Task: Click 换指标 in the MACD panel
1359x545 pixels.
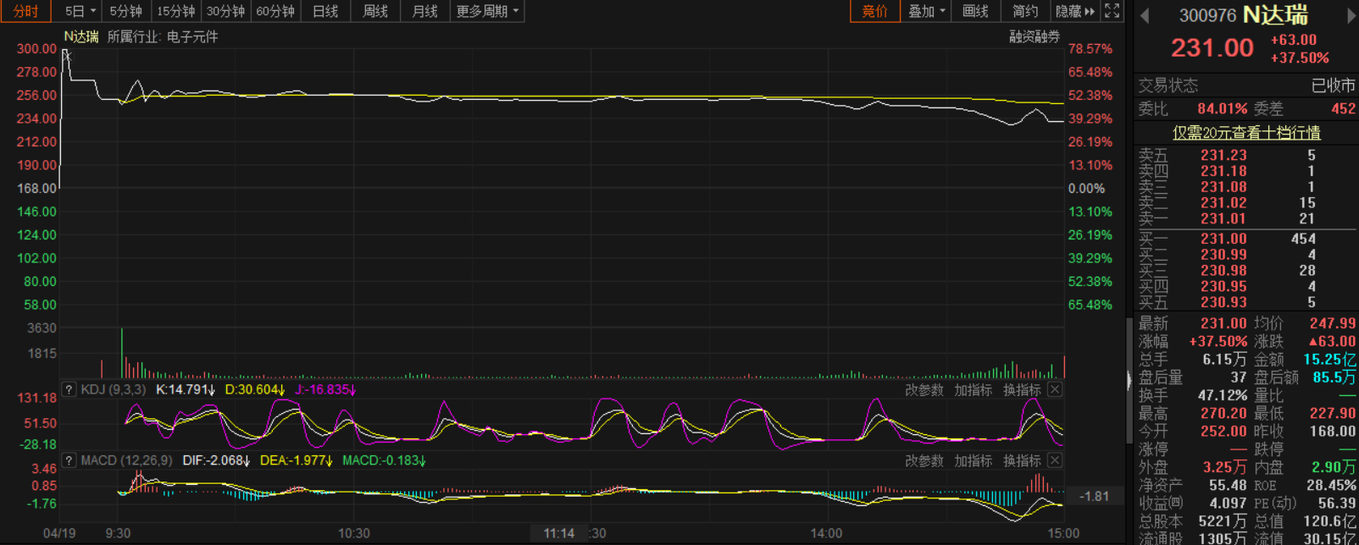Action: click(1022, 460)
